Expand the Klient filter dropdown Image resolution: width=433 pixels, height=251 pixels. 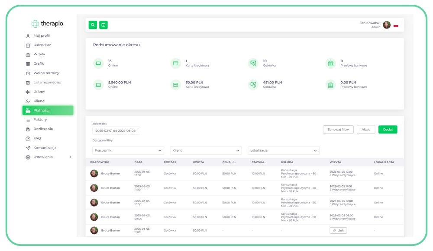(206, 150)
